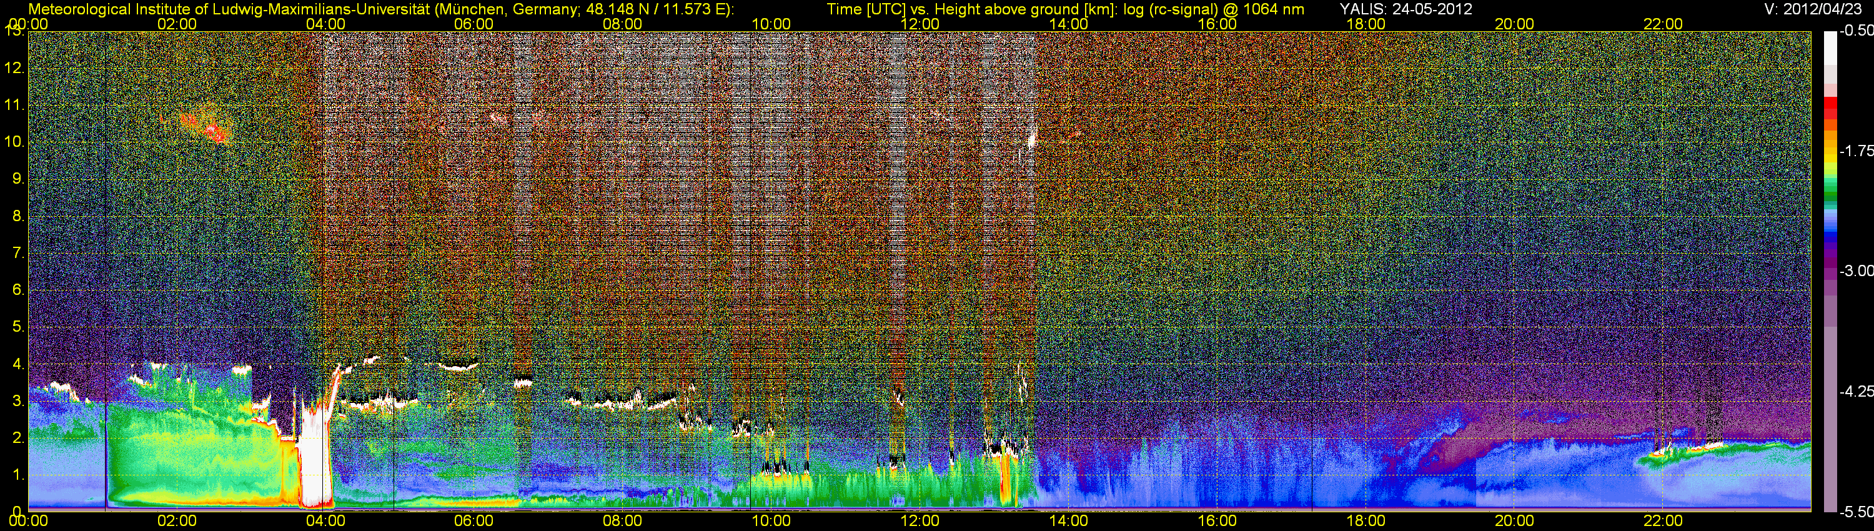Click the '8.' height axis label
1874x531 pixels.
pos(19,216)
